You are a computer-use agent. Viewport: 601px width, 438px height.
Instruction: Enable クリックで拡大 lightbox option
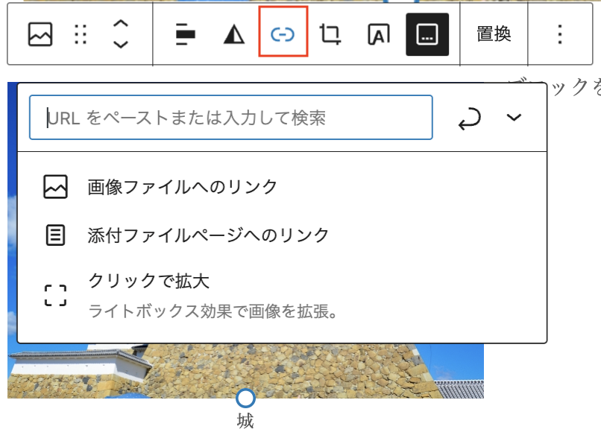coord(149,282)
